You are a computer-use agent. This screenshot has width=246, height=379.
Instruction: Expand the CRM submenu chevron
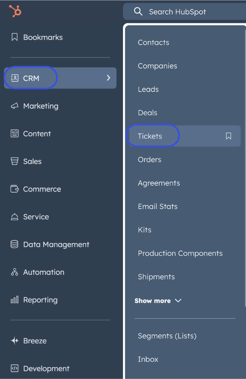108,78
